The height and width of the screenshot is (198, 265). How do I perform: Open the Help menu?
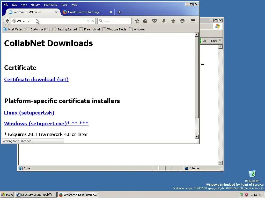coord(74,5)
